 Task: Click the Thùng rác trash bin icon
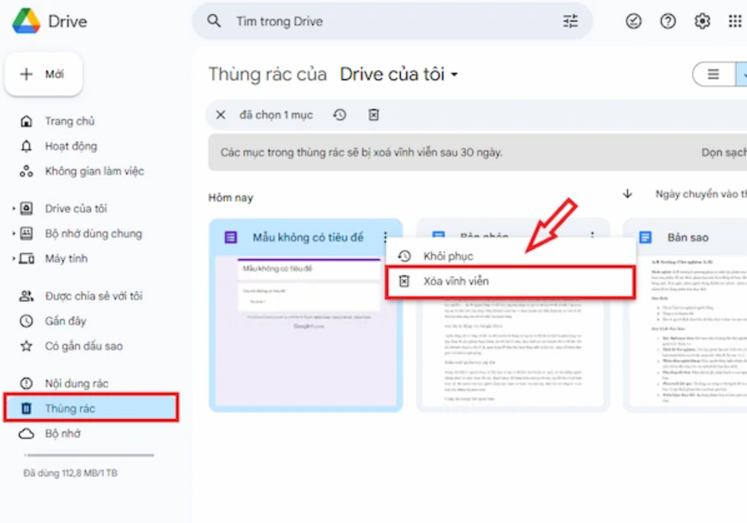[26, 408]
